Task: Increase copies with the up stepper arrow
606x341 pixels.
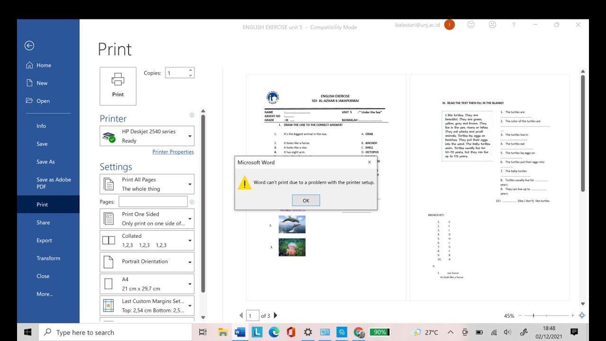Action: coord(190,70)
